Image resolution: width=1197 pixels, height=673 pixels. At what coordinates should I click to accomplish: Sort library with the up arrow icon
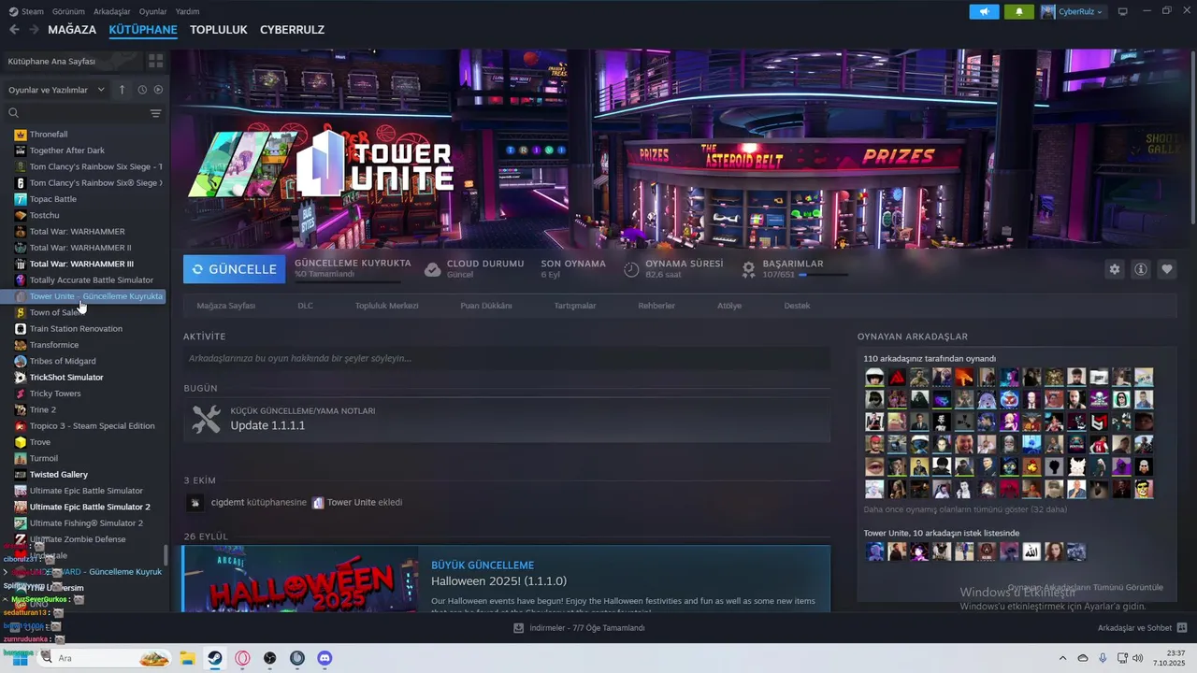122,90
